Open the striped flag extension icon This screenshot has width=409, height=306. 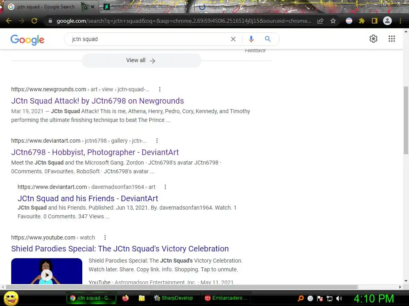[349, 21]
